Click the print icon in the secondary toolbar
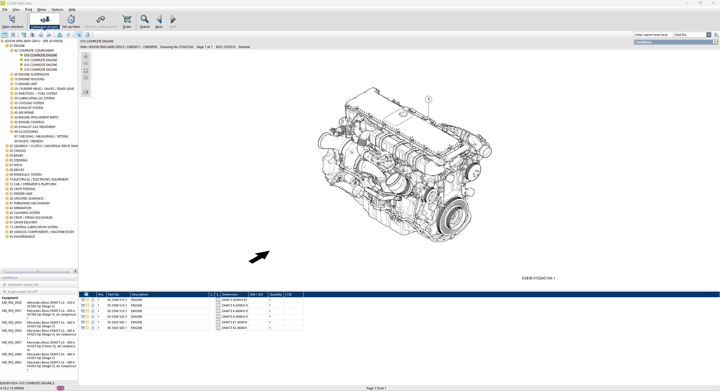 (x=60, y=35)
